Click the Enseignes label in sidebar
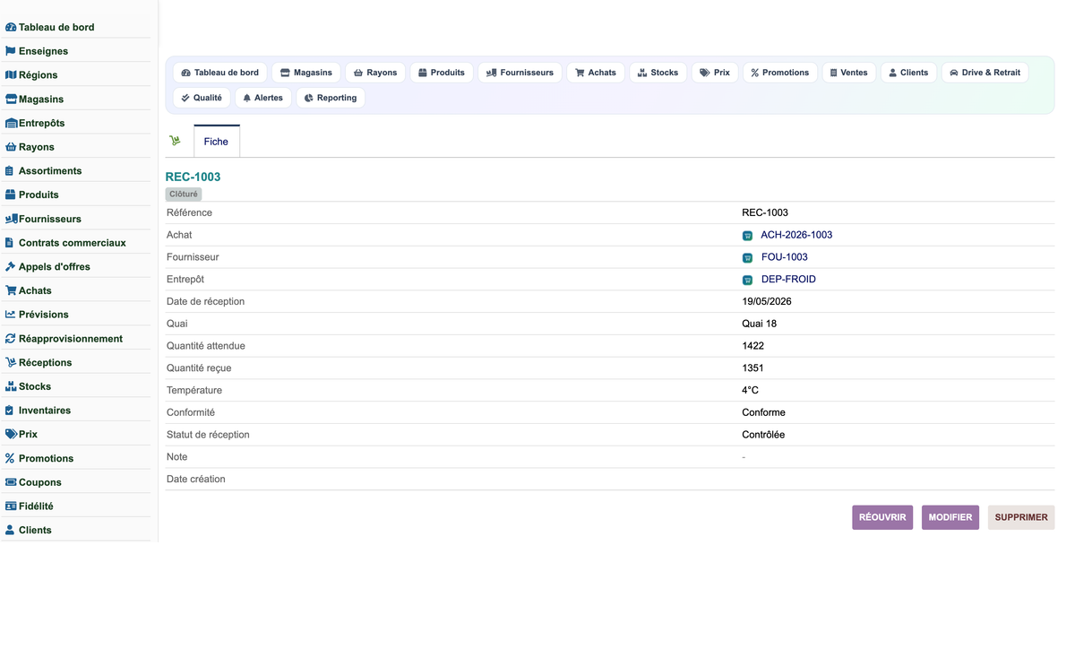Screen dimensions: 1075x666 pyautogui.click(x=43, y=51)
